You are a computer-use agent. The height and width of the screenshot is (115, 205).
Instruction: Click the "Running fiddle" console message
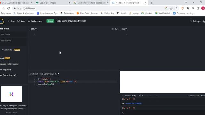coord(134,103)
